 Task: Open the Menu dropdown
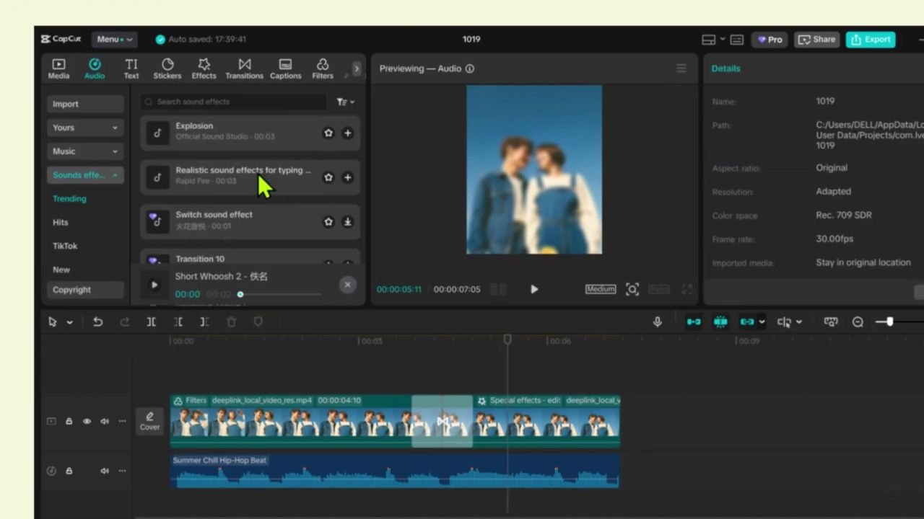click(113, 39)
